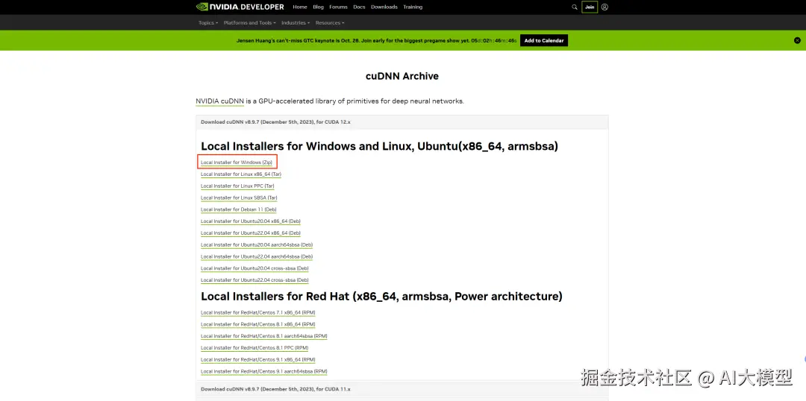
Task: Expand the Topics dropdown menu
Action: (208, 22)
